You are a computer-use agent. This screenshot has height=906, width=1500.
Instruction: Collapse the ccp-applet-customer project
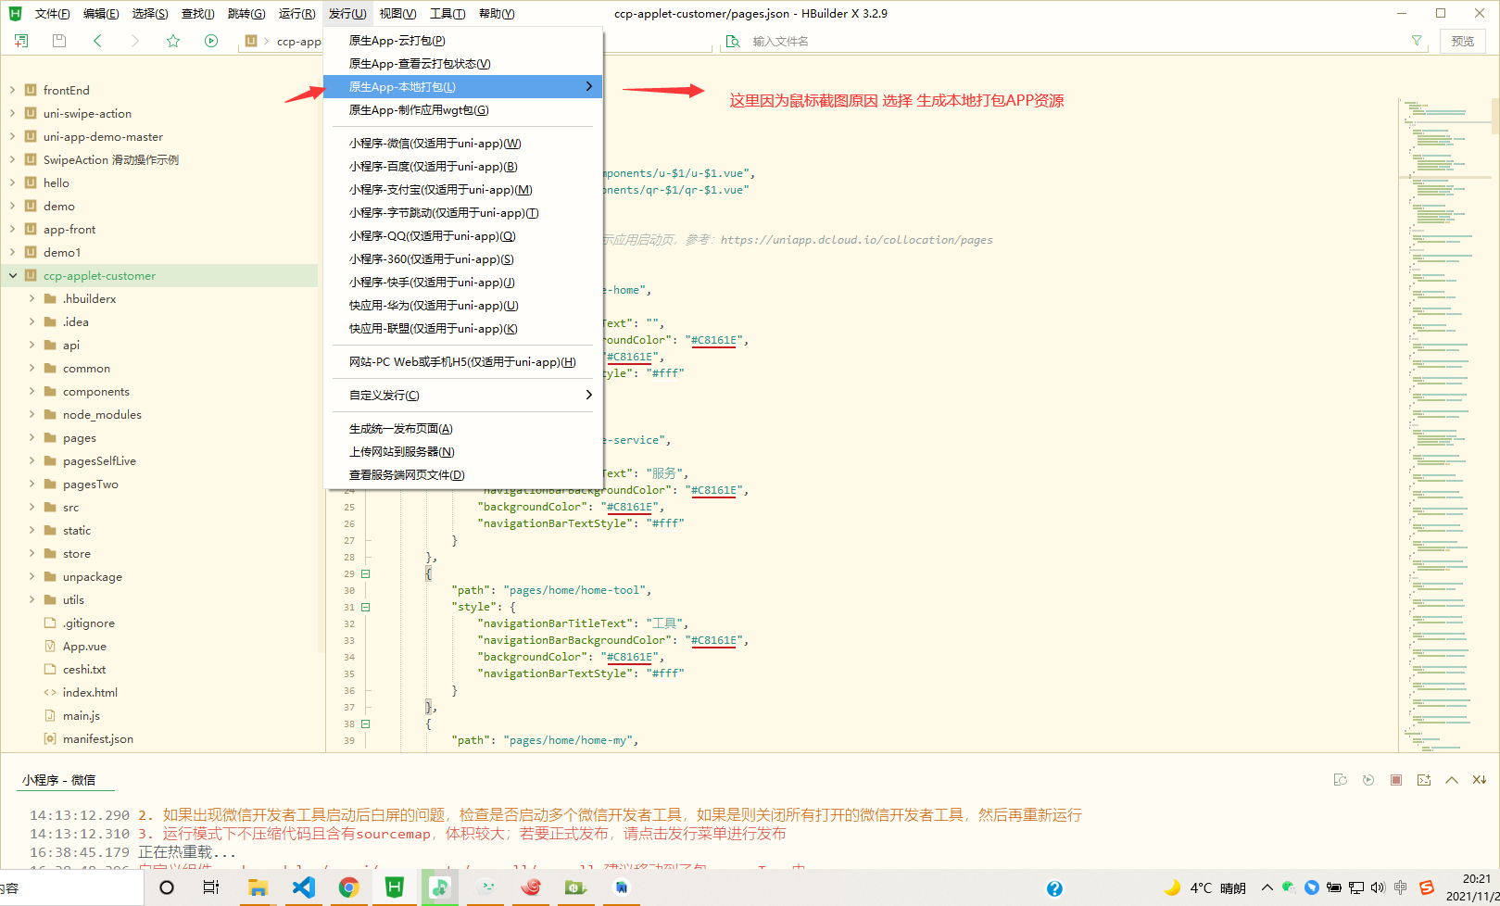[x=12, y=275]
